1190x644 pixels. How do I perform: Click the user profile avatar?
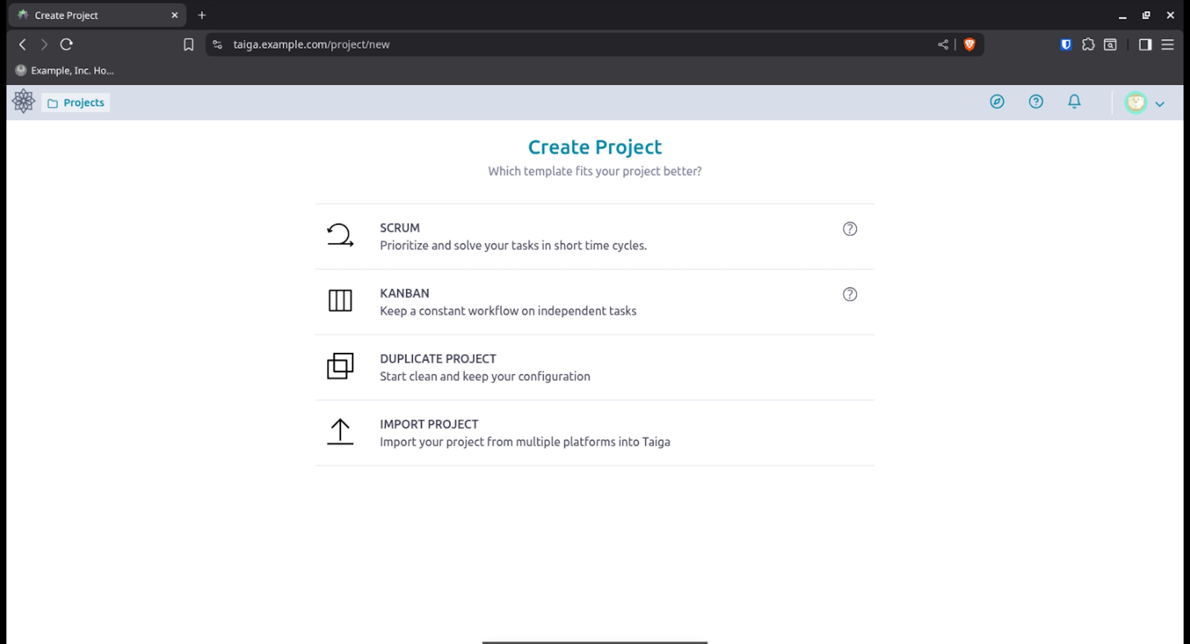pyautogui.click(x=1135, y=103)
